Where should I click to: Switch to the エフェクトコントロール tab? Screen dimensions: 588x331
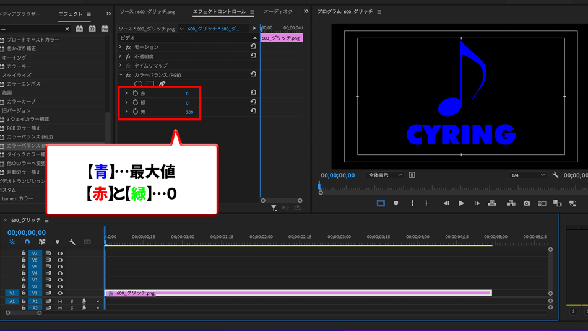point(219,12)
